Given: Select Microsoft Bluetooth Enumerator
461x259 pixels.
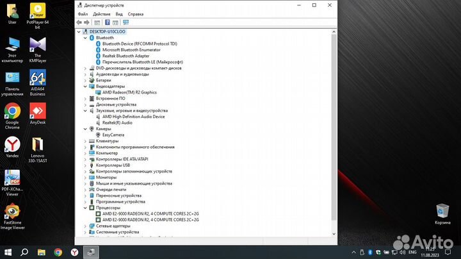Looking at the screenshot, I should coord(131,50).
